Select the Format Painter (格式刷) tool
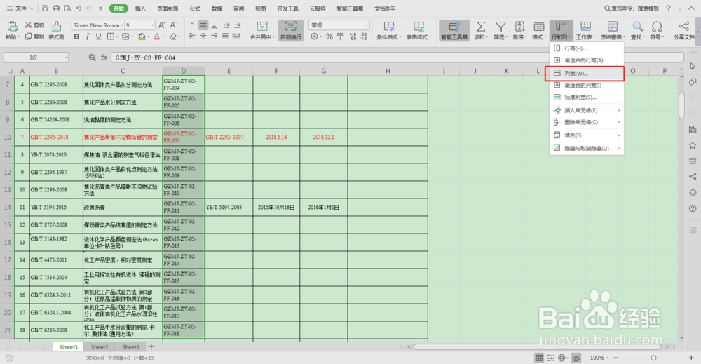Image resolution: width=701 pixels, height=364 pixels. click(x=56, y=30)
